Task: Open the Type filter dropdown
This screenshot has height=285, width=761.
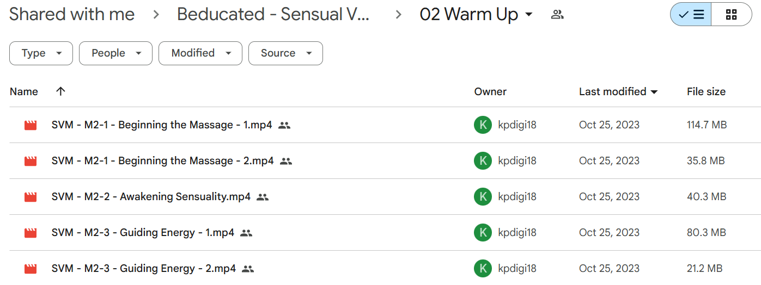Action: click(41, 53)
